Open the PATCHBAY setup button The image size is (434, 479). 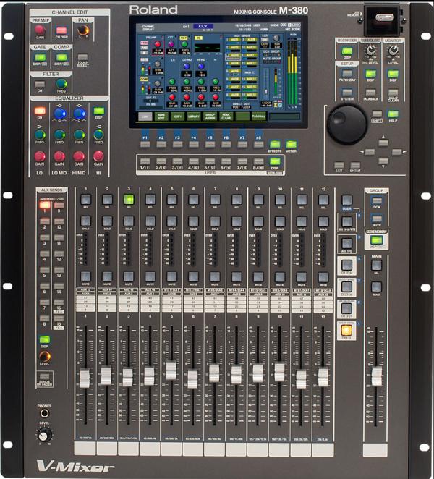click(x=347, y=74)
